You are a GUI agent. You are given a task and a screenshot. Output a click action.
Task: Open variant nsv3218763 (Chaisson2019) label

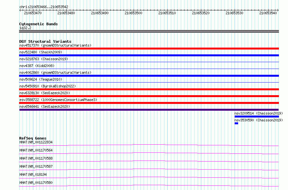pos(44,59)
